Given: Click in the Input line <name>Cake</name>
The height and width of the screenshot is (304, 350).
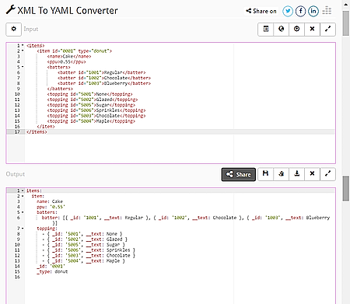Looking at the screenshot, I should [69, 57].
